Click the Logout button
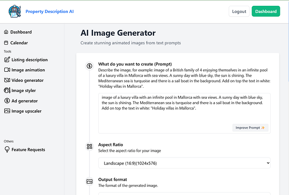Screen dimensions: 289x195 (x=239, y=12)
